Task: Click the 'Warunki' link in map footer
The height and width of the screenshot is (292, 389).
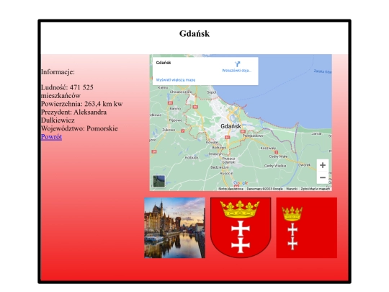Action: coord(292,189)
